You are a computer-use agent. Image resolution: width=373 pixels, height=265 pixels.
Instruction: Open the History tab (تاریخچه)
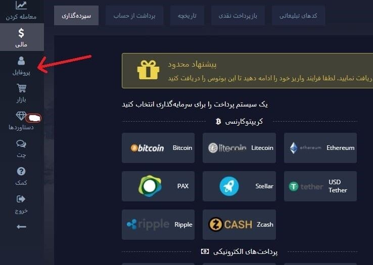click(187, 16)
